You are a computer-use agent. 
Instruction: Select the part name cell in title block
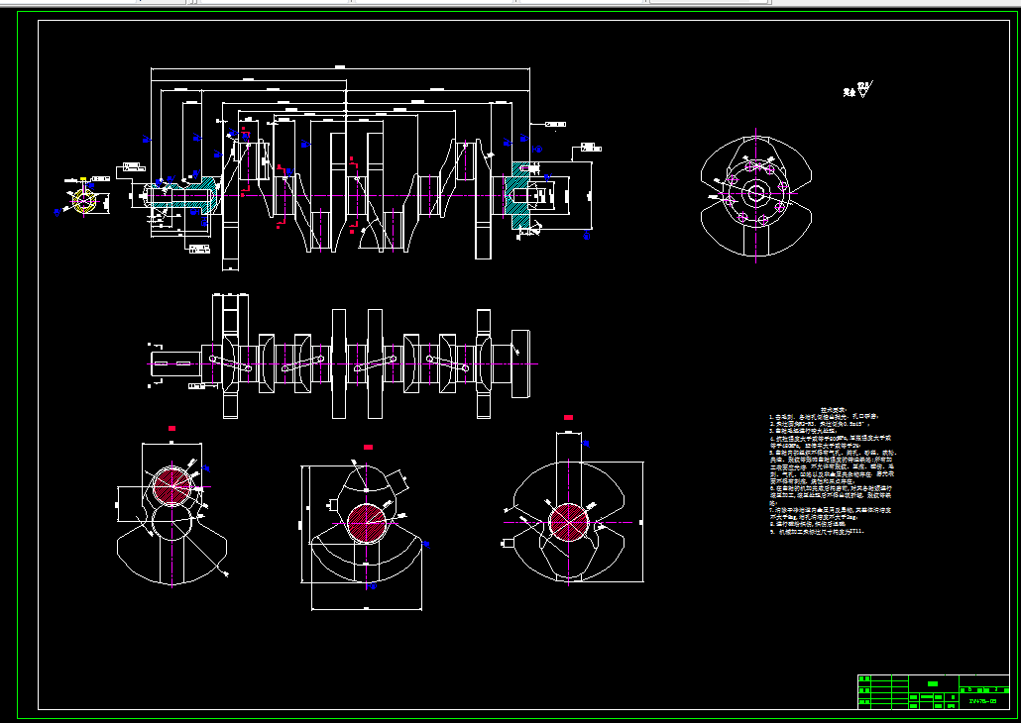pos(933,684)
